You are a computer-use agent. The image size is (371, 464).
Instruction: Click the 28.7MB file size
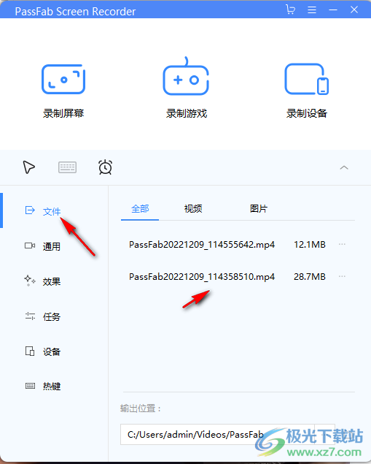[x=310, y=277]
